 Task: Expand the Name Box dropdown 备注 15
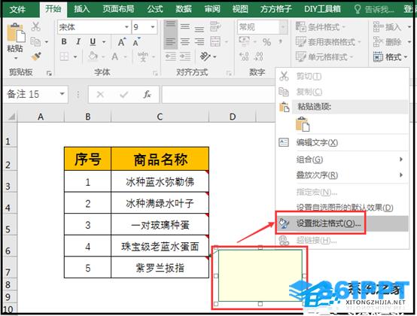[x=62, y=94]
